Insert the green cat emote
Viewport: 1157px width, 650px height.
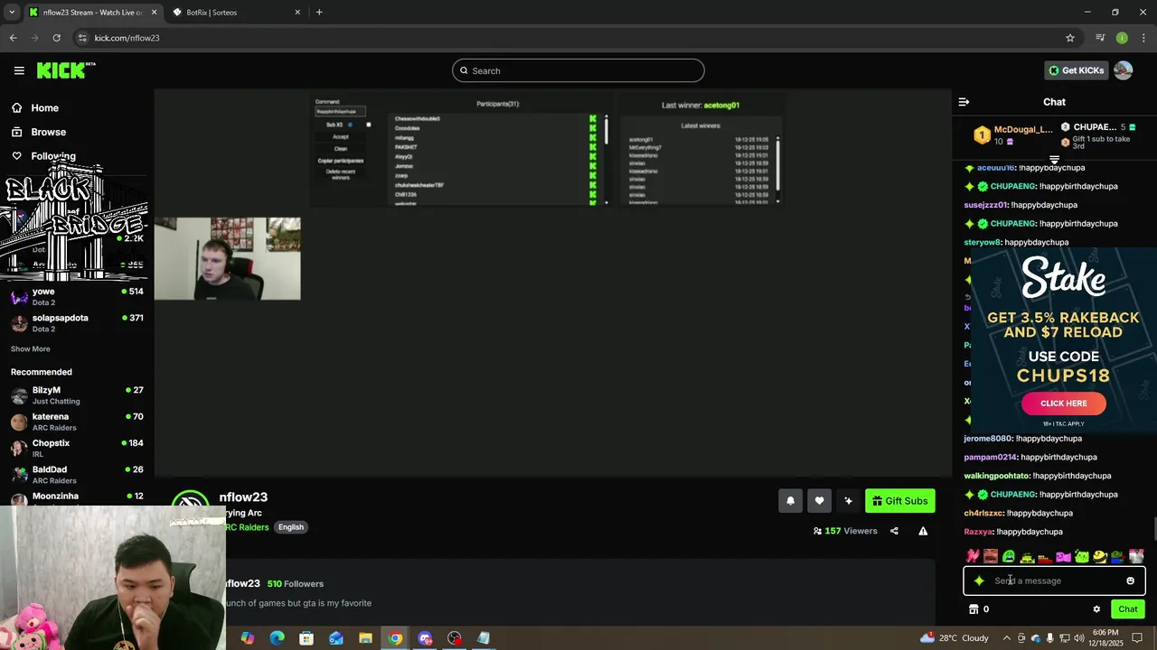click(1081, 556)
